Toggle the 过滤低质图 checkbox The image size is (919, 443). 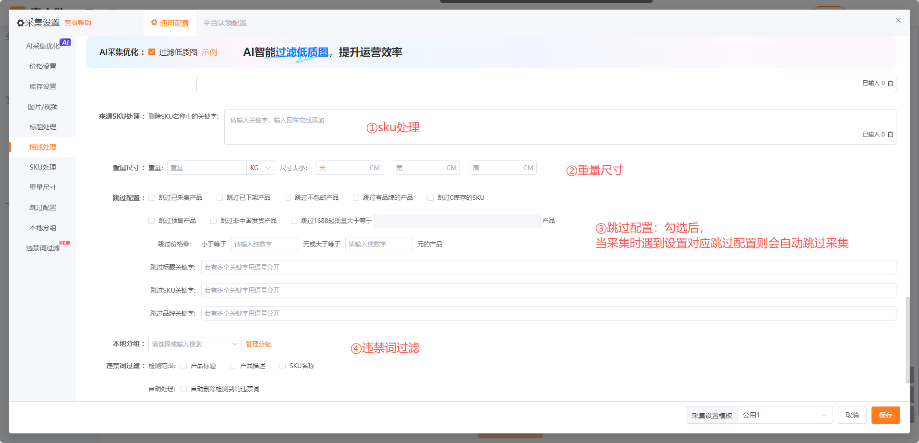[x=152, y=52]
